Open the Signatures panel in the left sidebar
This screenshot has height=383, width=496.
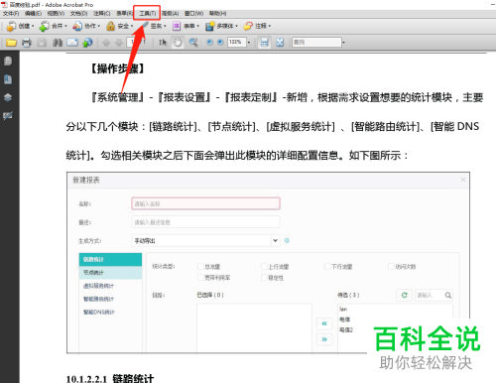click(8, 115)
